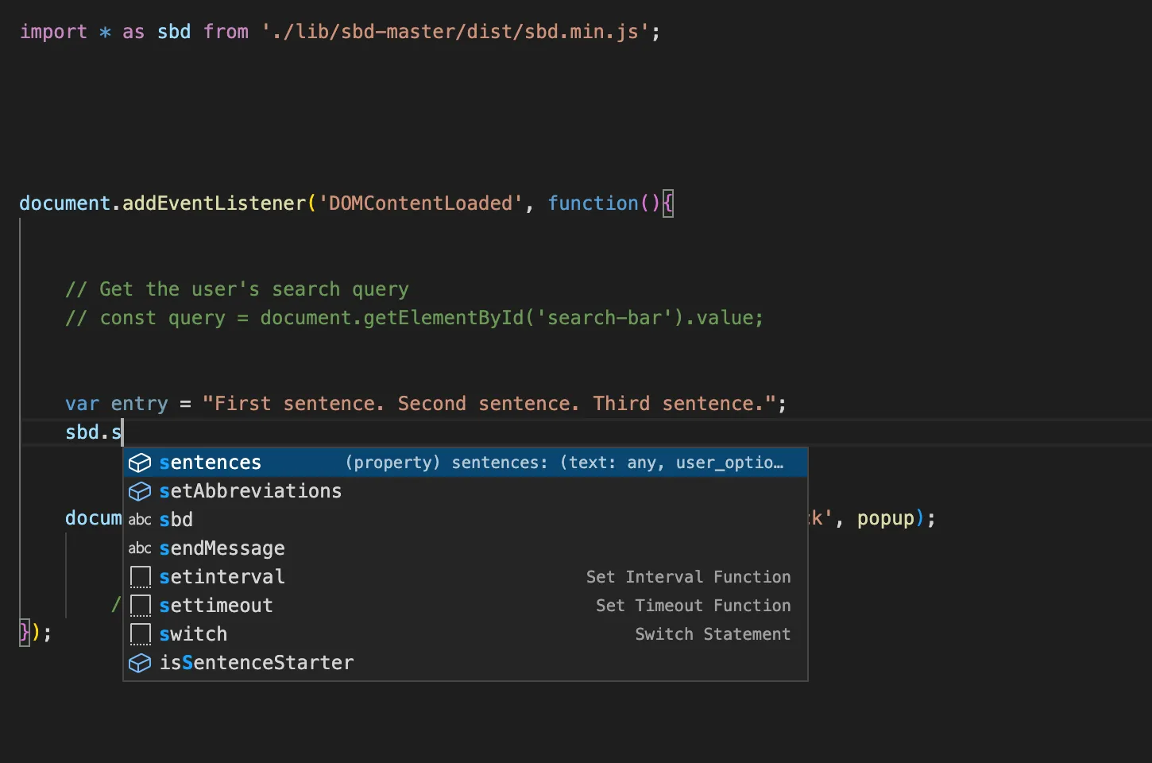The image size is (1152, 763).
Task: Click the abc icon next to sendMessage
Action: click(140, 548)
